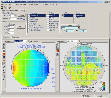Open the Notch orientation dropdown
Viewport: 111px width, 98px height.
15,16
